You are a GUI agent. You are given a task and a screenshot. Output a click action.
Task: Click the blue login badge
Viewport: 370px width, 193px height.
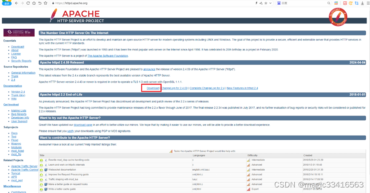(7, 3)
